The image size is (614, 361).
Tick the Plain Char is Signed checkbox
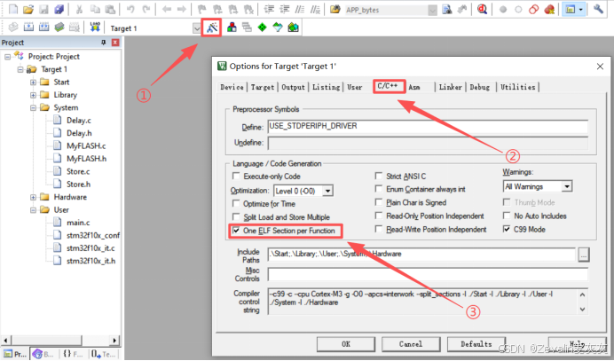coord(379,202)
